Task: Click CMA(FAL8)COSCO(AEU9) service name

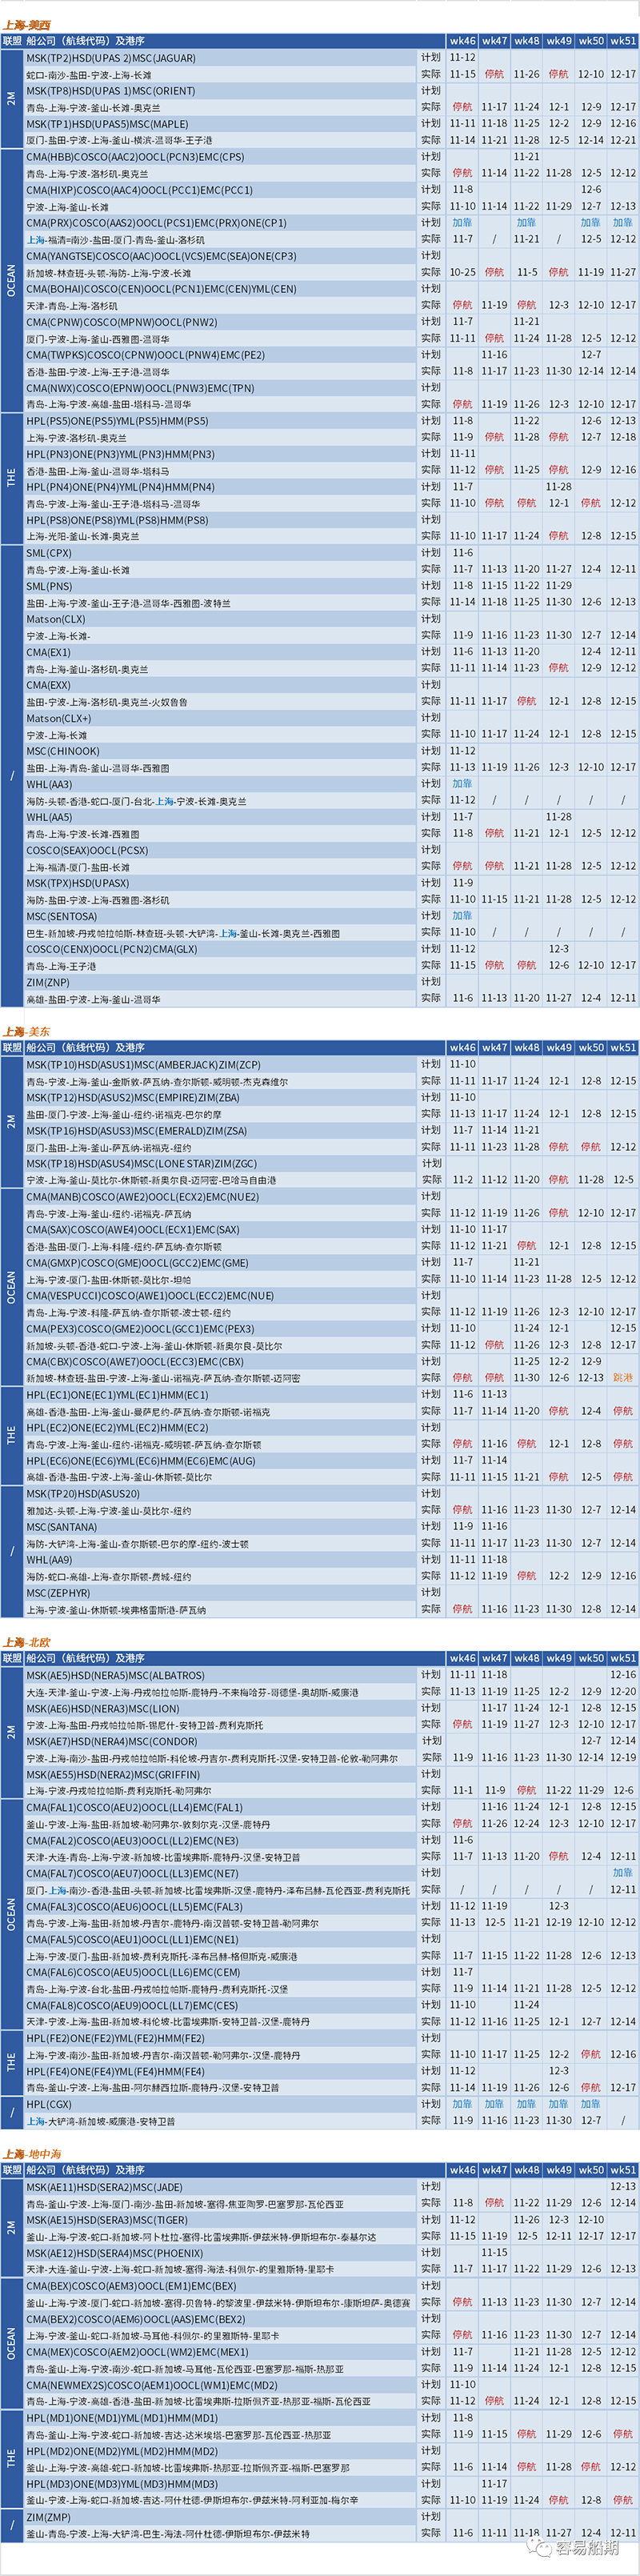Action: click(132, 2005)
